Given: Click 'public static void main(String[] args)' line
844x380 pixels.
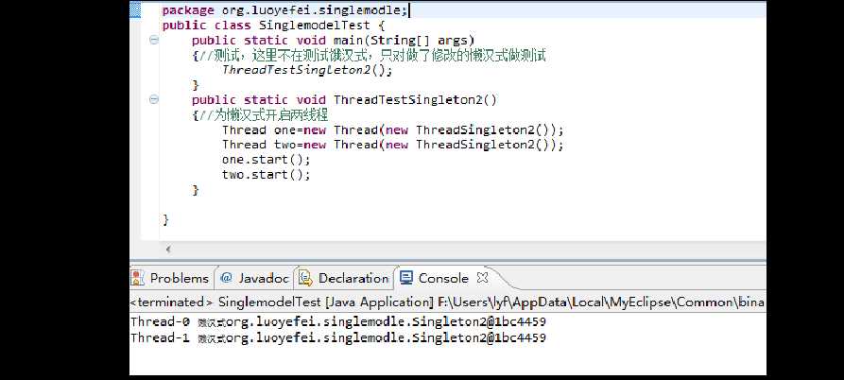Looking at the screenshot, I should coord(334,41).
